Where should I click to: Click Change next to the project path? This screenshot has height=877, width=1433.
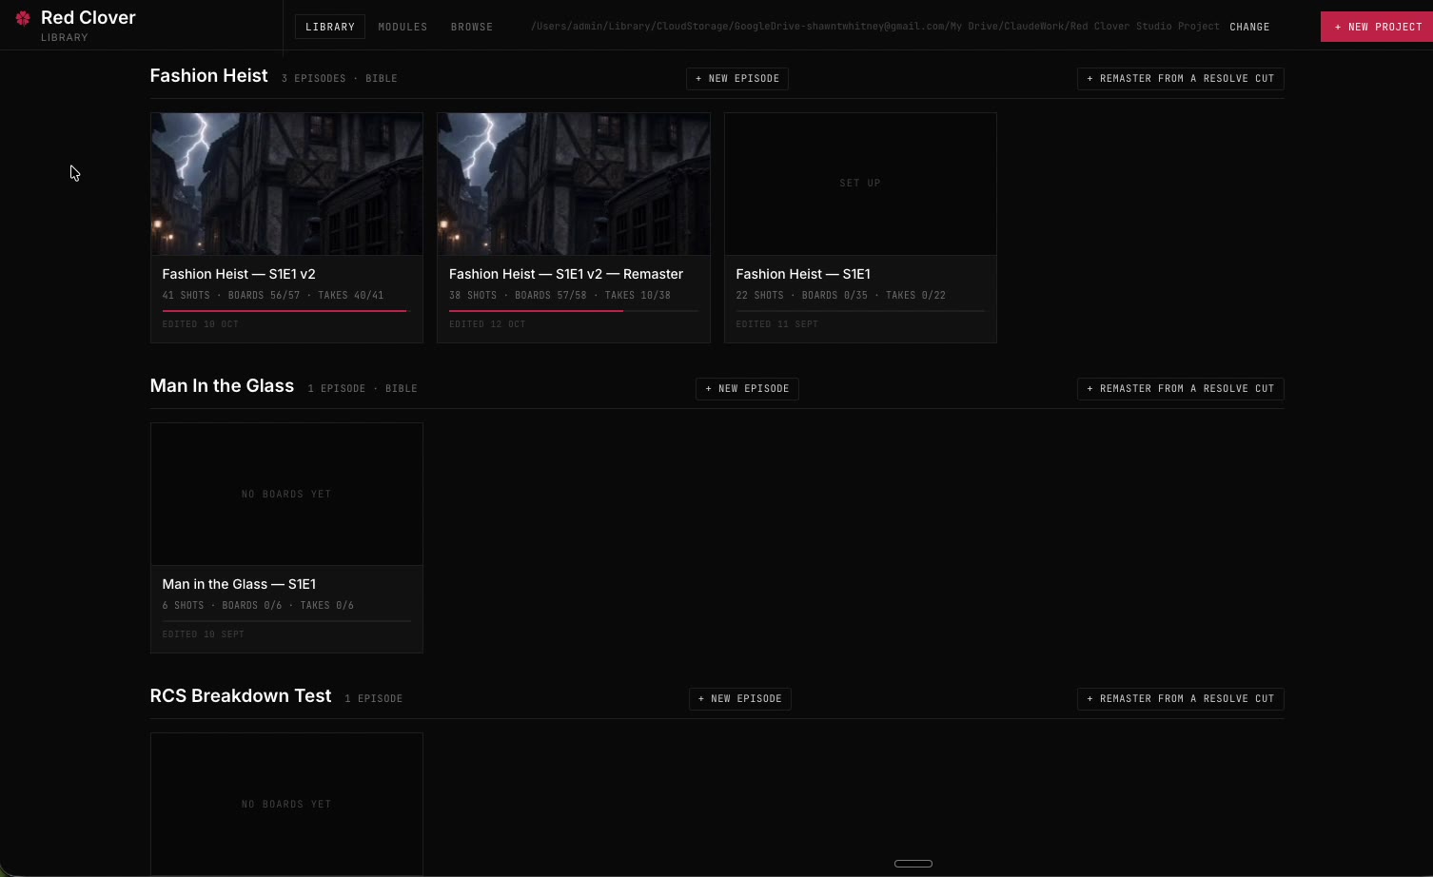coord(1249,27)
